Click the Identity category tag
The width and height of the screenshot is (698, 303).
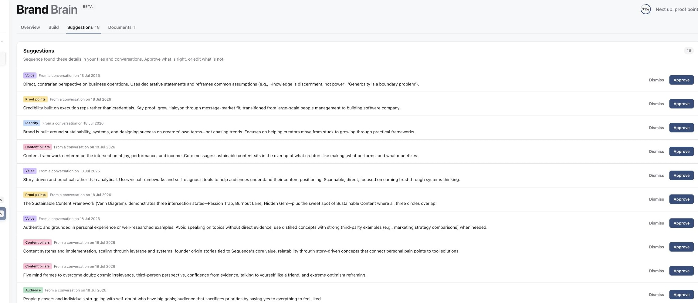pyautogui.click(x=32, y=123)
